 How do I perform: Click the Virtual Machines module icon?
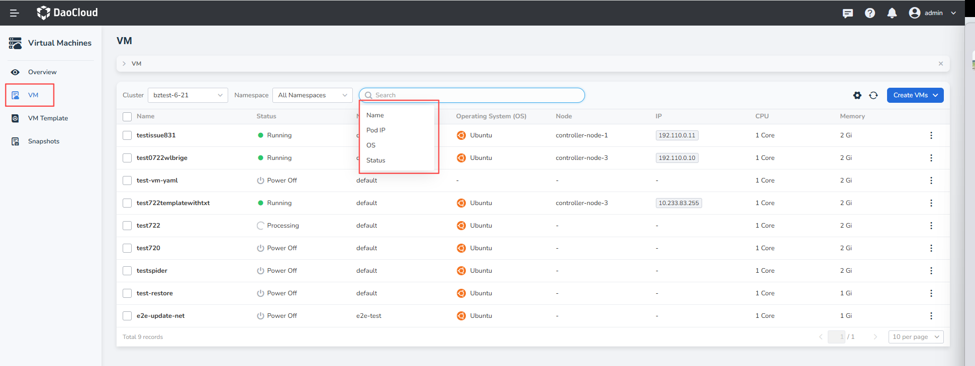15,43
